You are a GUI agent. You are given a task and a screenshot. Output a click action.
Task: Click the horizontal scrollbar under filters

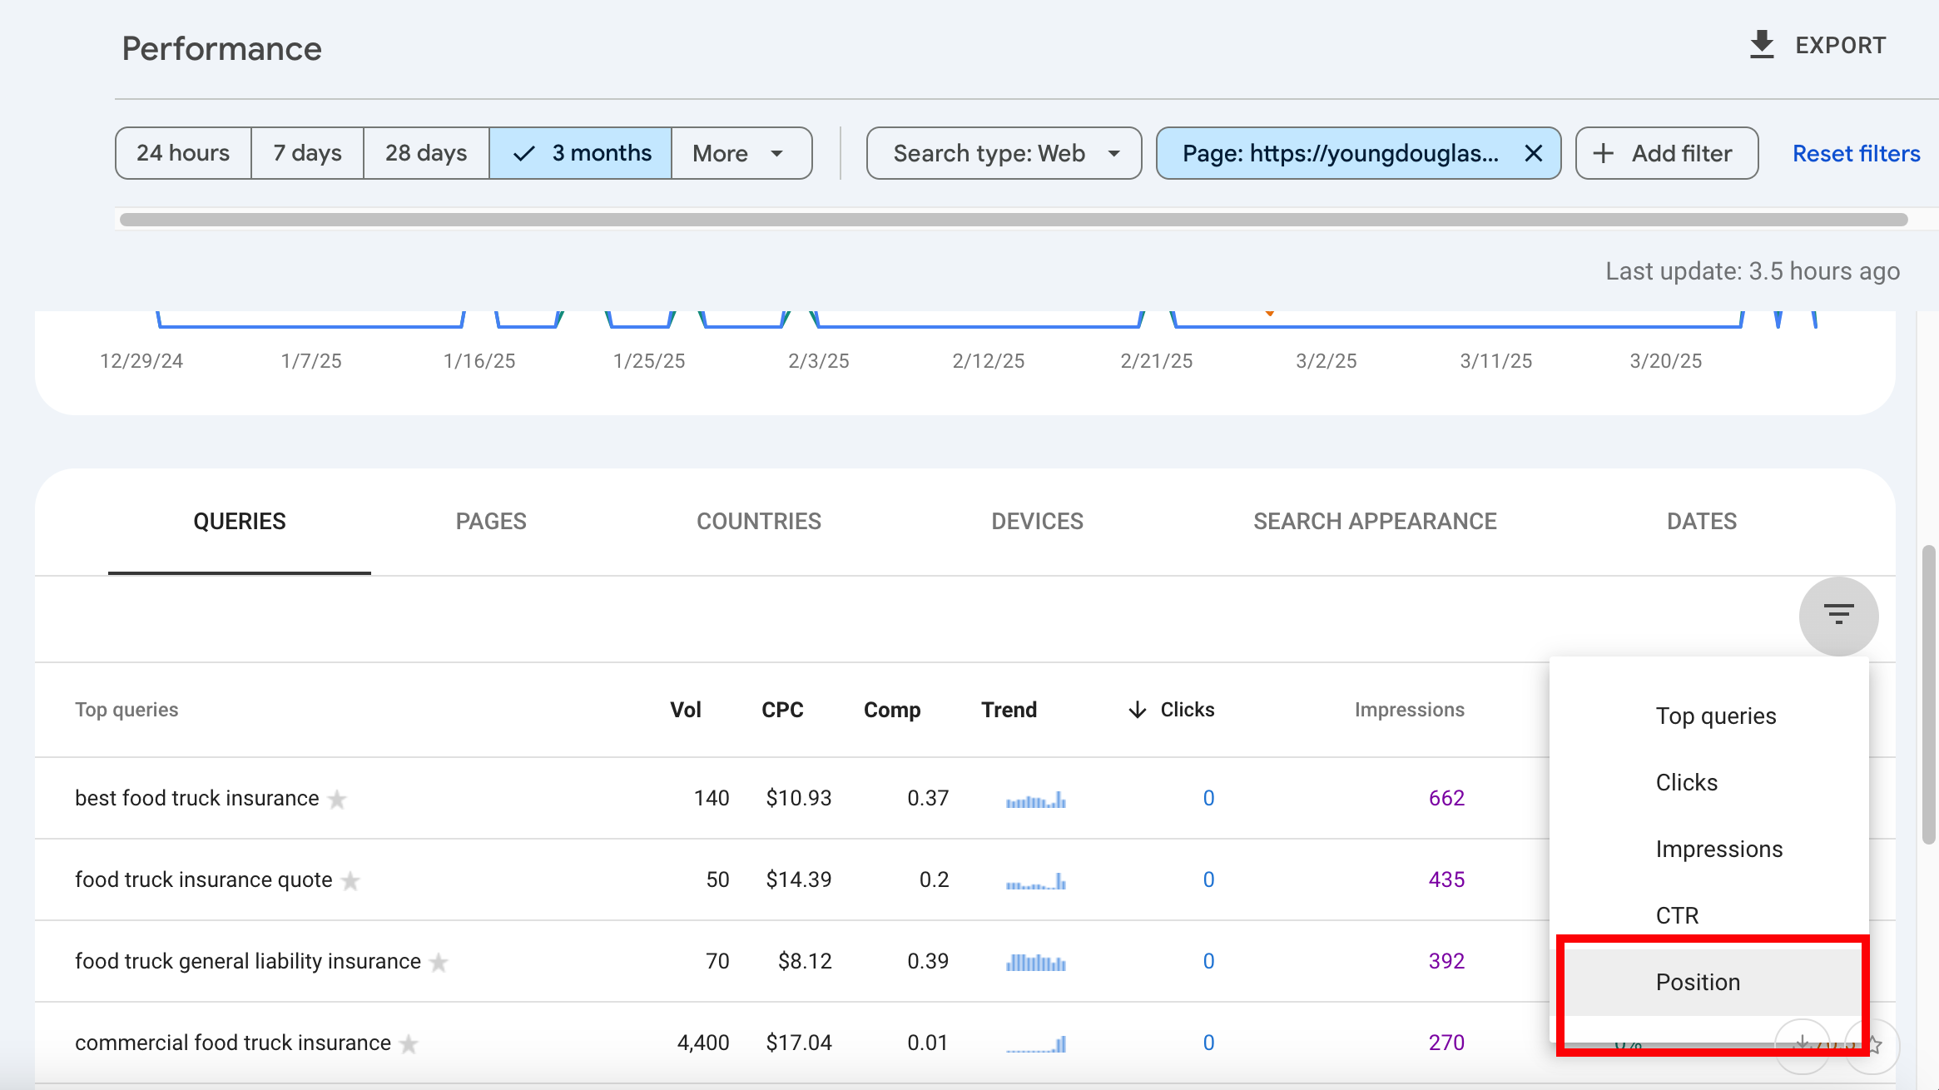pos(1014,220)
